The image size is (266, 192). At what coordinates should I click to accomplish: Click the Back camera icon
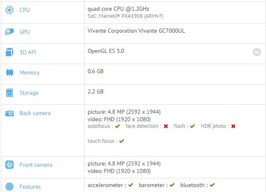coord(10,113)
